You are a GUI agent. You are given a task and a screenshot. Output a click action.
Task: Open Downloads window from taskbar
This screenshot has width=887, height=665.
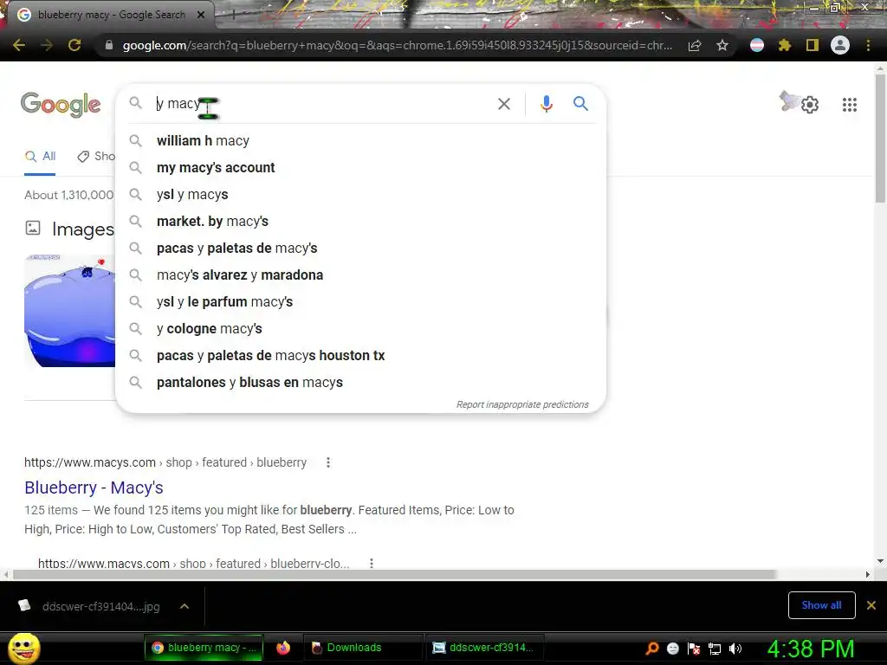[x=362, y=648]
